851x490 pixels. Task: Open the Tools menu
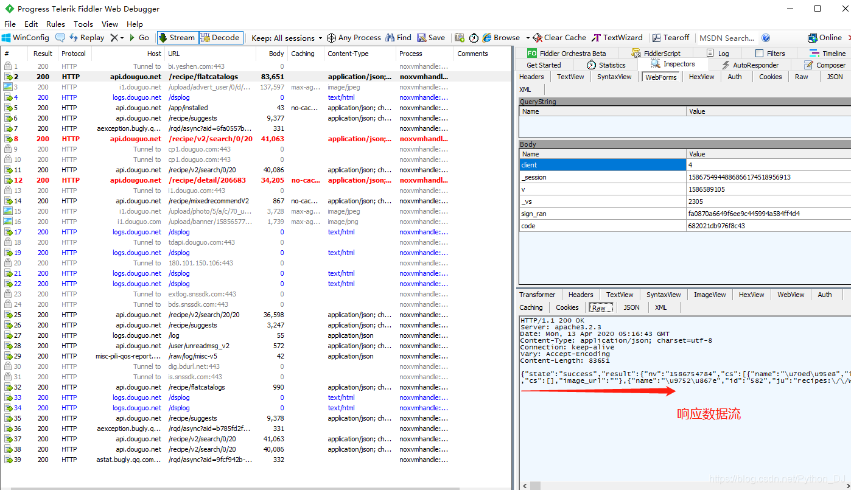(83, 24)
